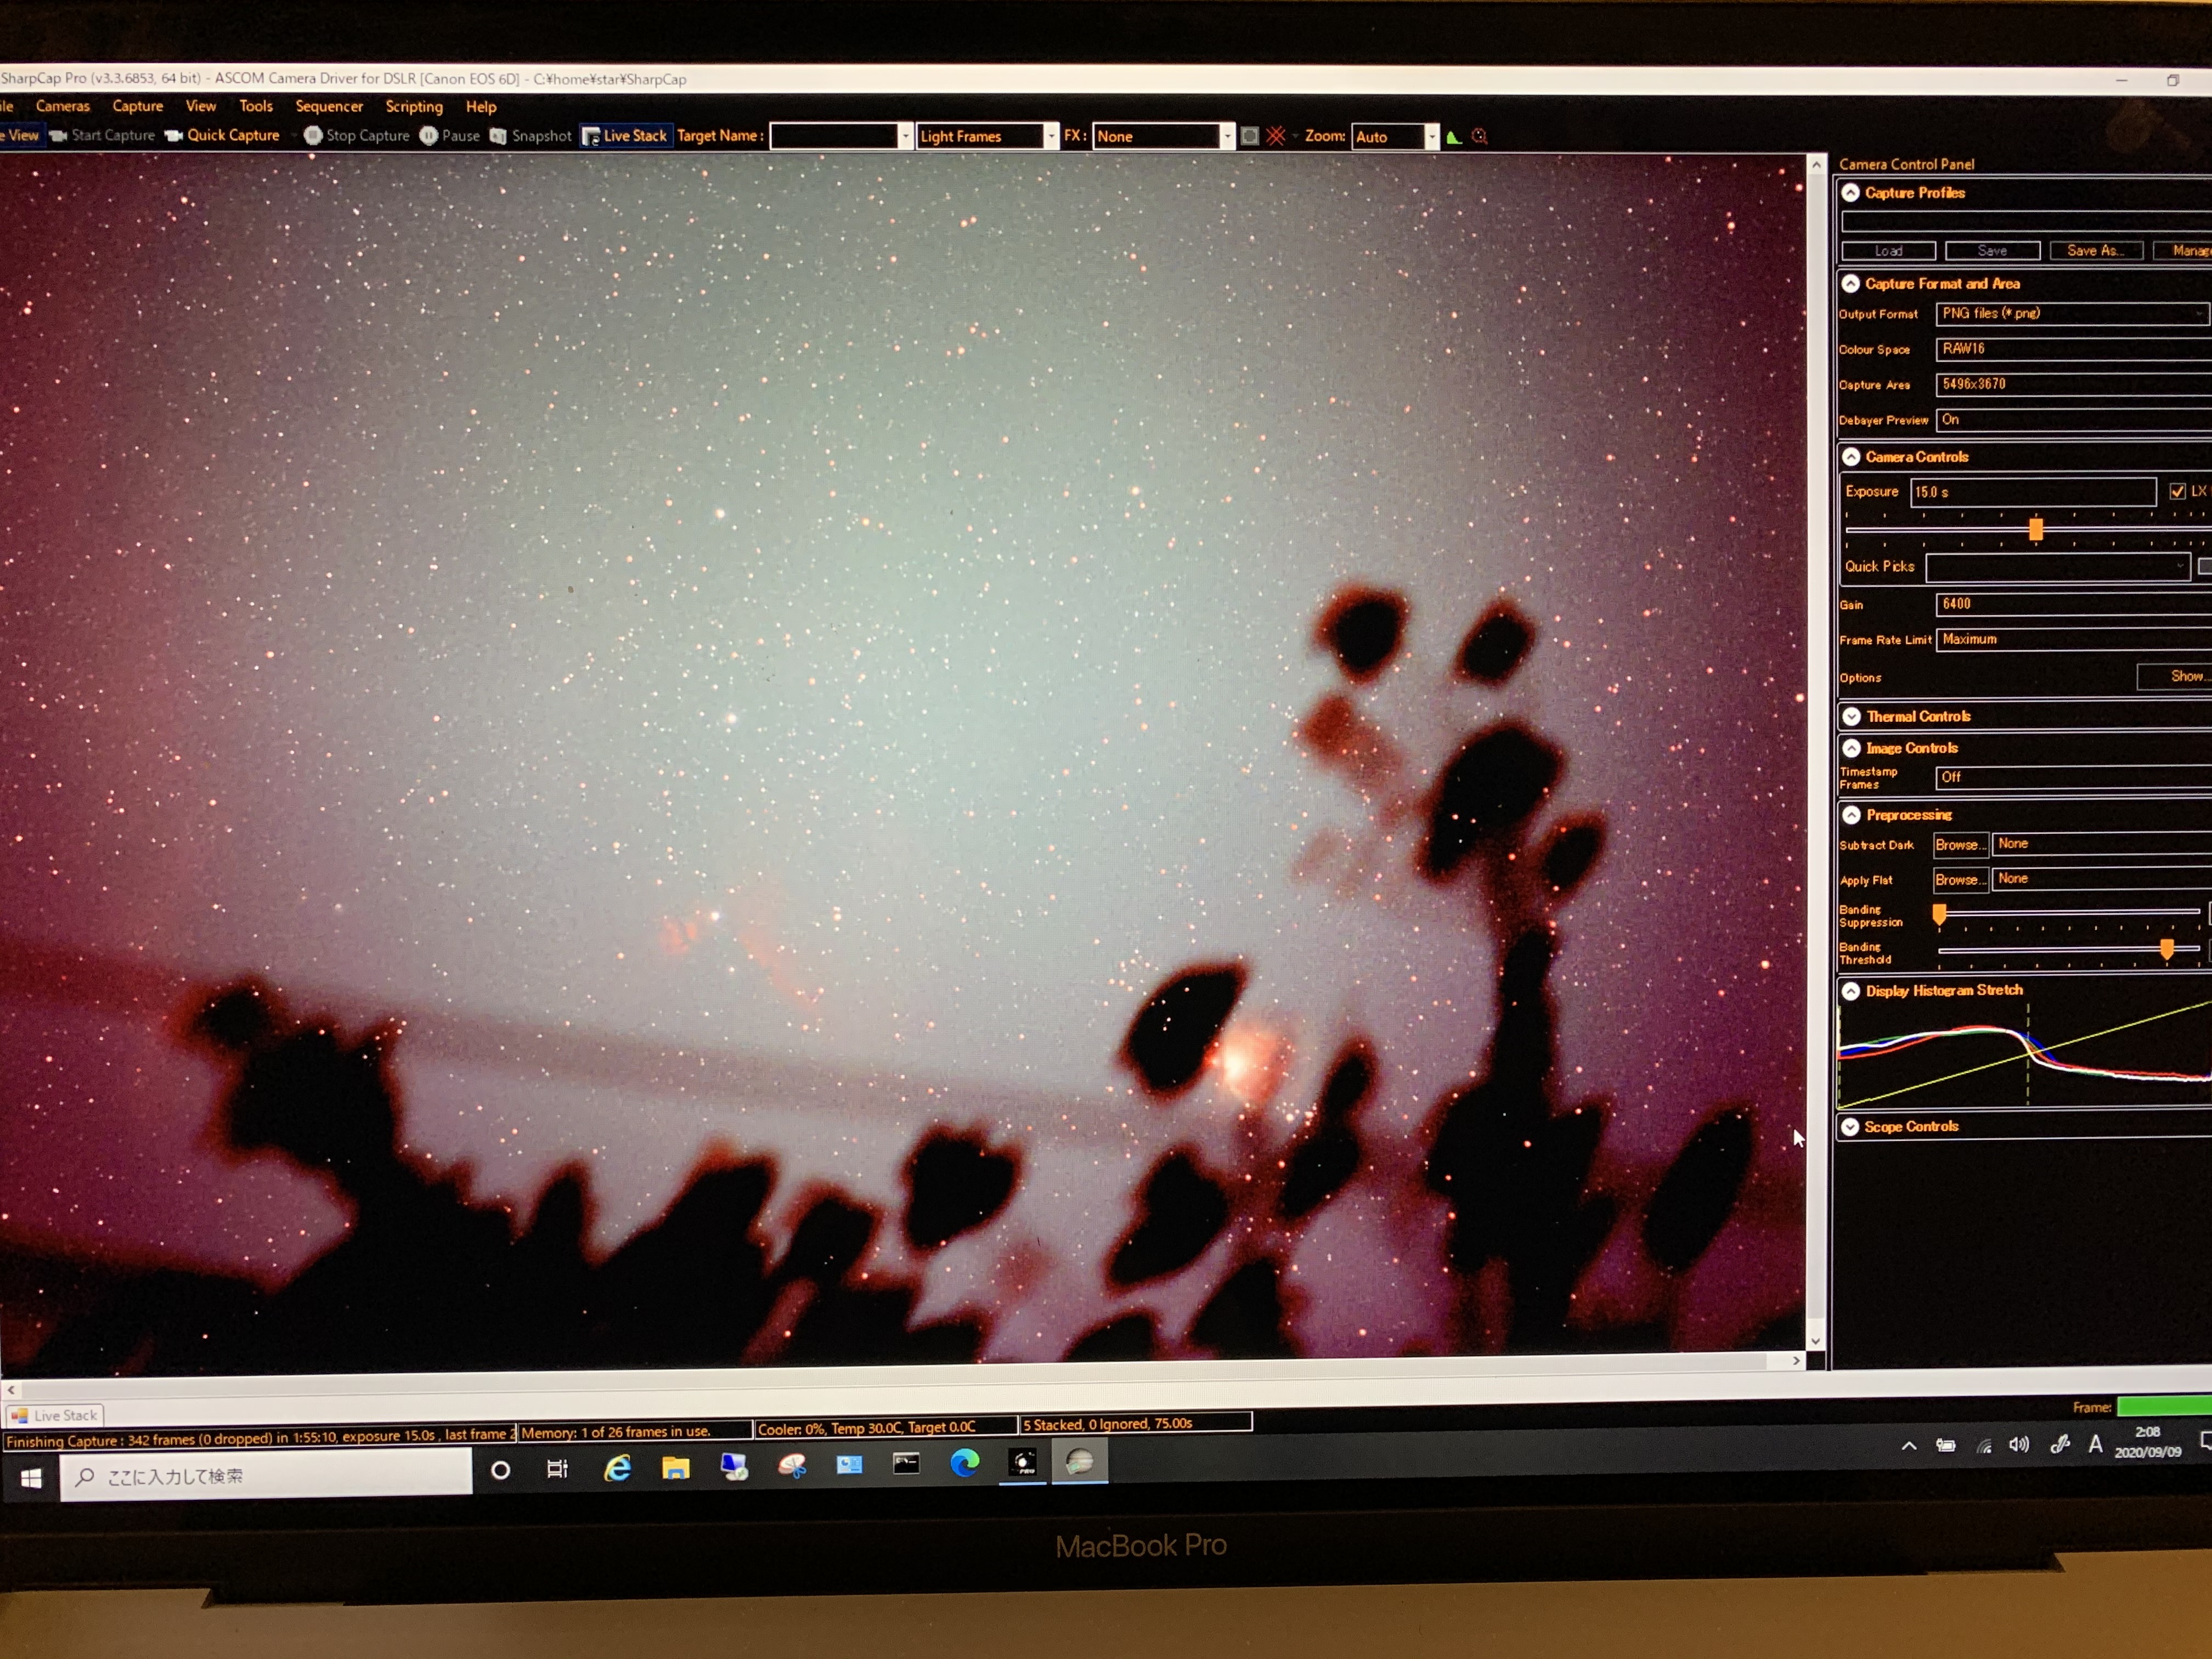Expand the Scope Controls section

tap(1850, 1126)
